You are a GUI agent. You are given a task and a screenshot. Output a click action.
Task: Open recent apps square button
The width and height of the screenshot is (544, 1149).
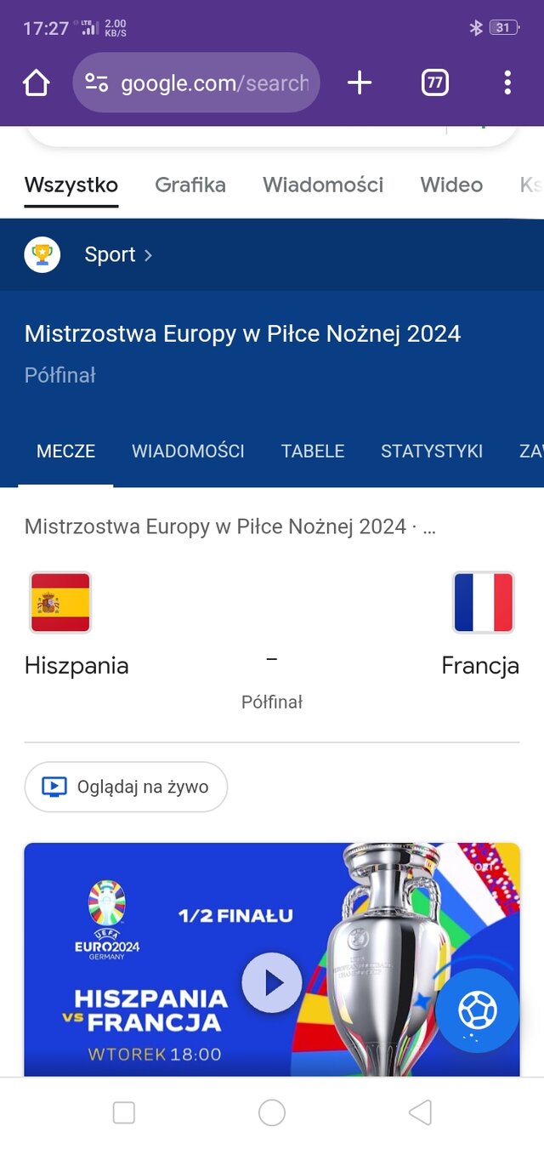pyautogui.click(x=124, y=1112)
